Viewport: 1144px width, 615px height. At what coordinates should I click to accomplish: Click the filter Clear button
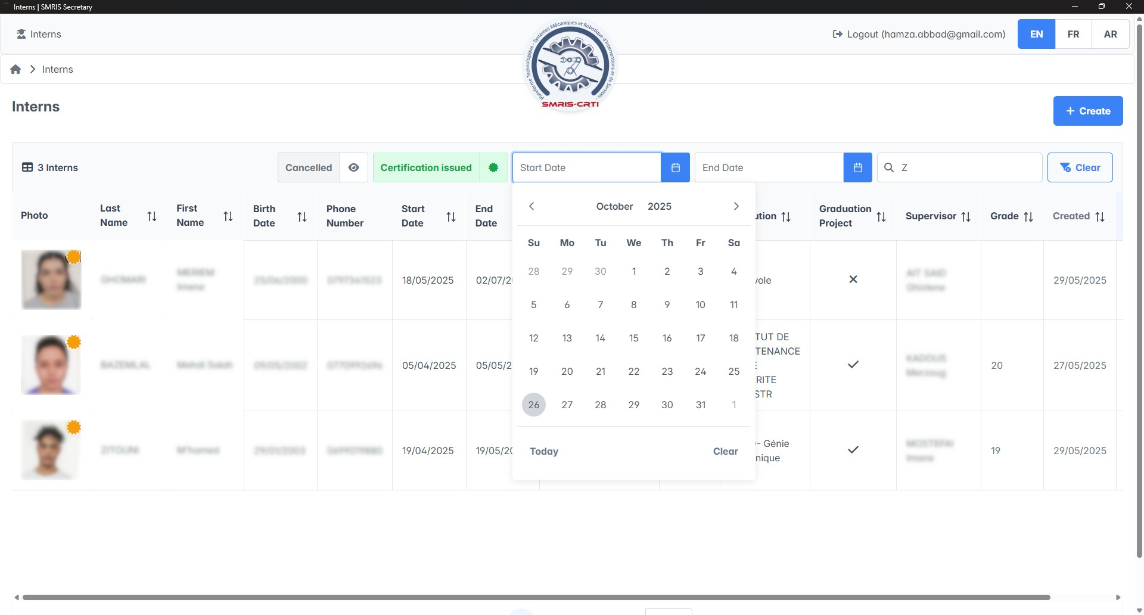1080,167
